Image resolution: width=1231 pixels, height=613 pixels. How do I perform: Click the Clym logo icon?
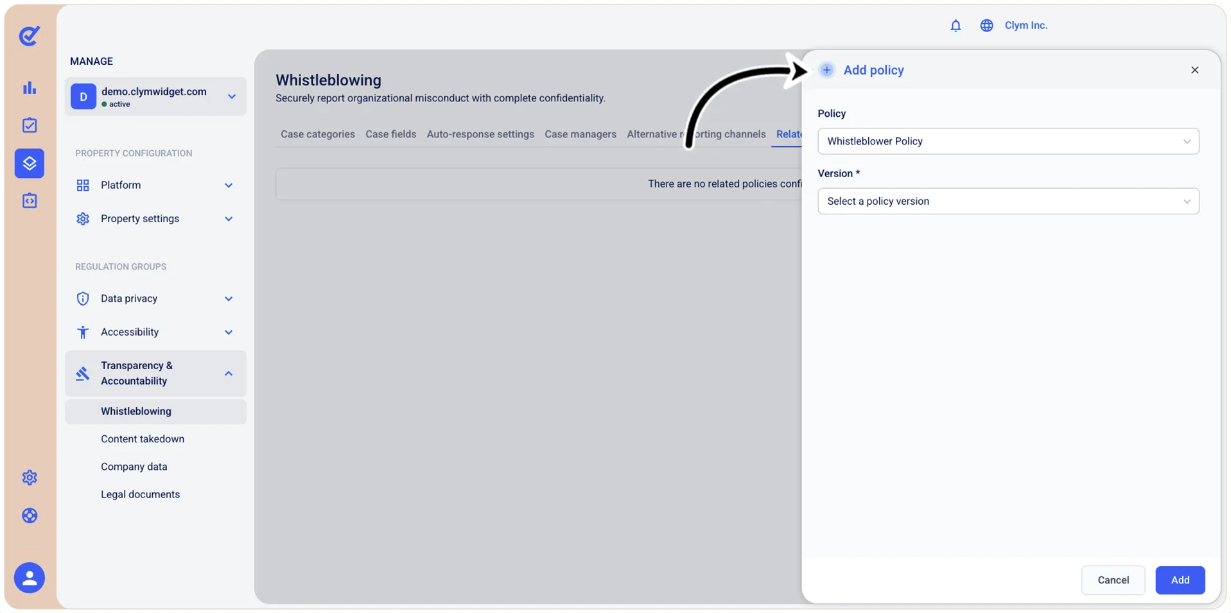tap(30, 36)
